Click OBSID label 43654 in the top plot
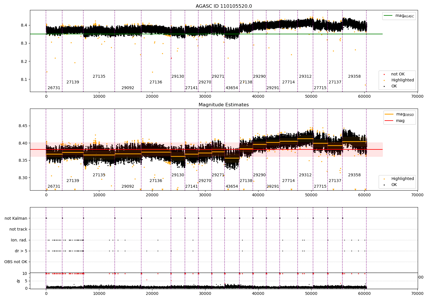Image resolution: width=428 pixels, height=300 pixels. click(232, 88)
